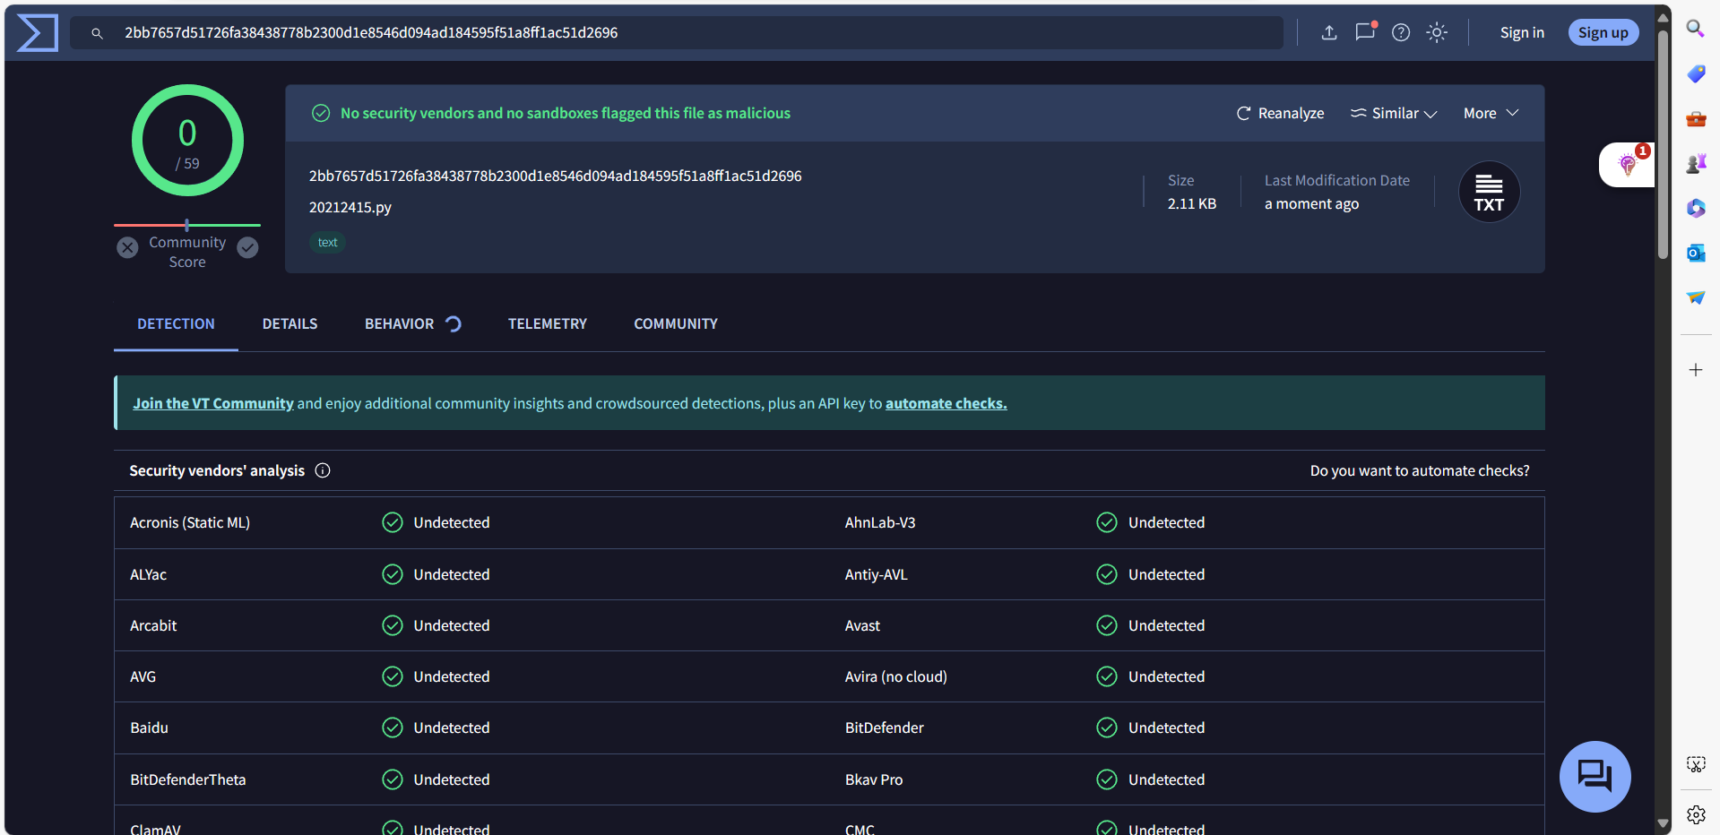The image size is (1720, 835).
Task: Click the upload file icon
Action: [x=1329, y=33]
